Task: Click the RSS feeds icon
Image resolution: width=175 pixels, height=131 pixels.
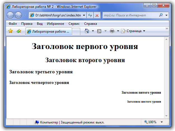Action: click(99, 31)
